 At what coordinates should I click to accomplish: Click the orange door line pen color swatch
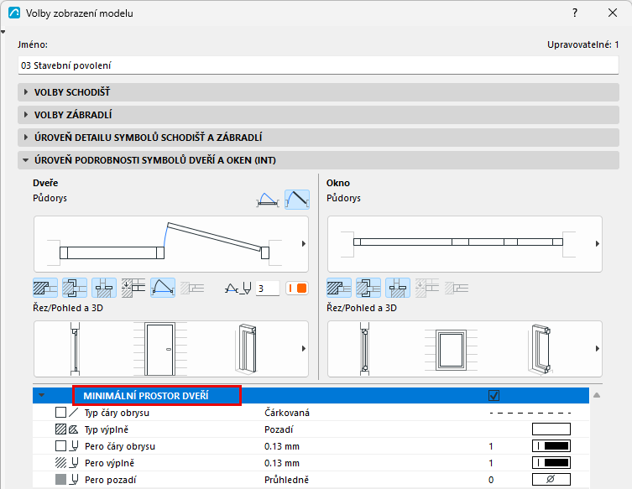coord(297,289)
